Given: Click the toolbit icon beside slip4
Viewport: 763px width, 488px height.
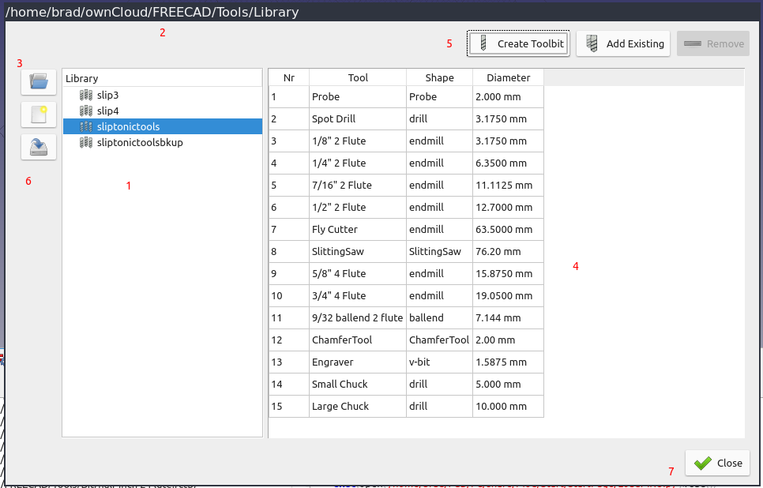Looking at the screenshot, I should 86,111.
